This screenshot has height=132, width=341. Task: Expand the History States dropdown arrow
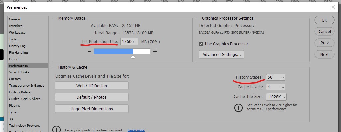click(283, 77)
